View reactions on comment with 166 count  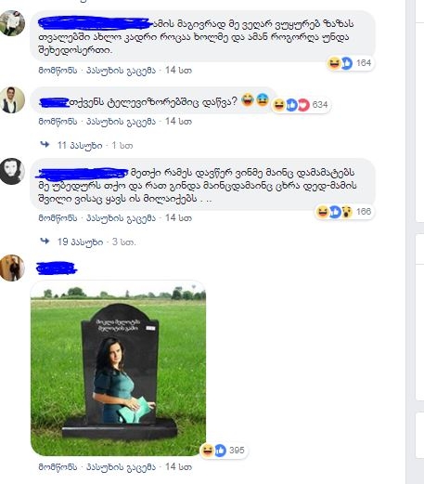pyautogui.click(x=344, y=212)
